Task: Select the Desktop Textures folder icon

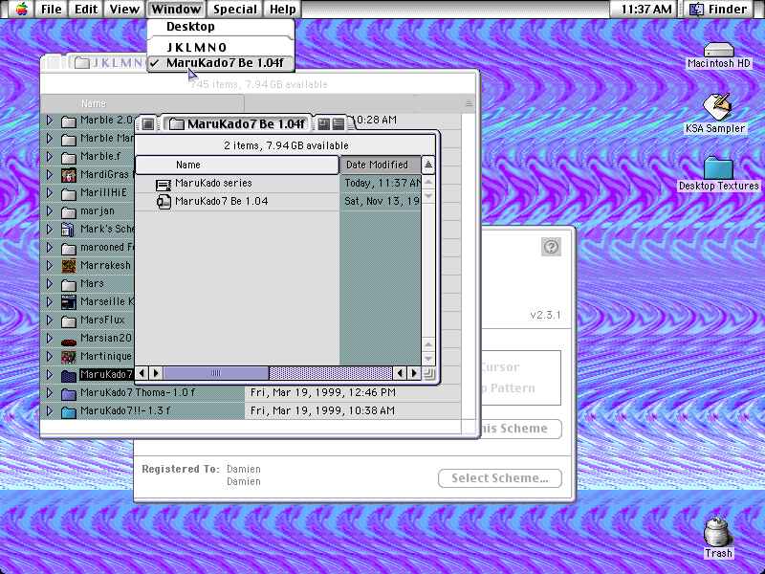Action: (719, 168)
